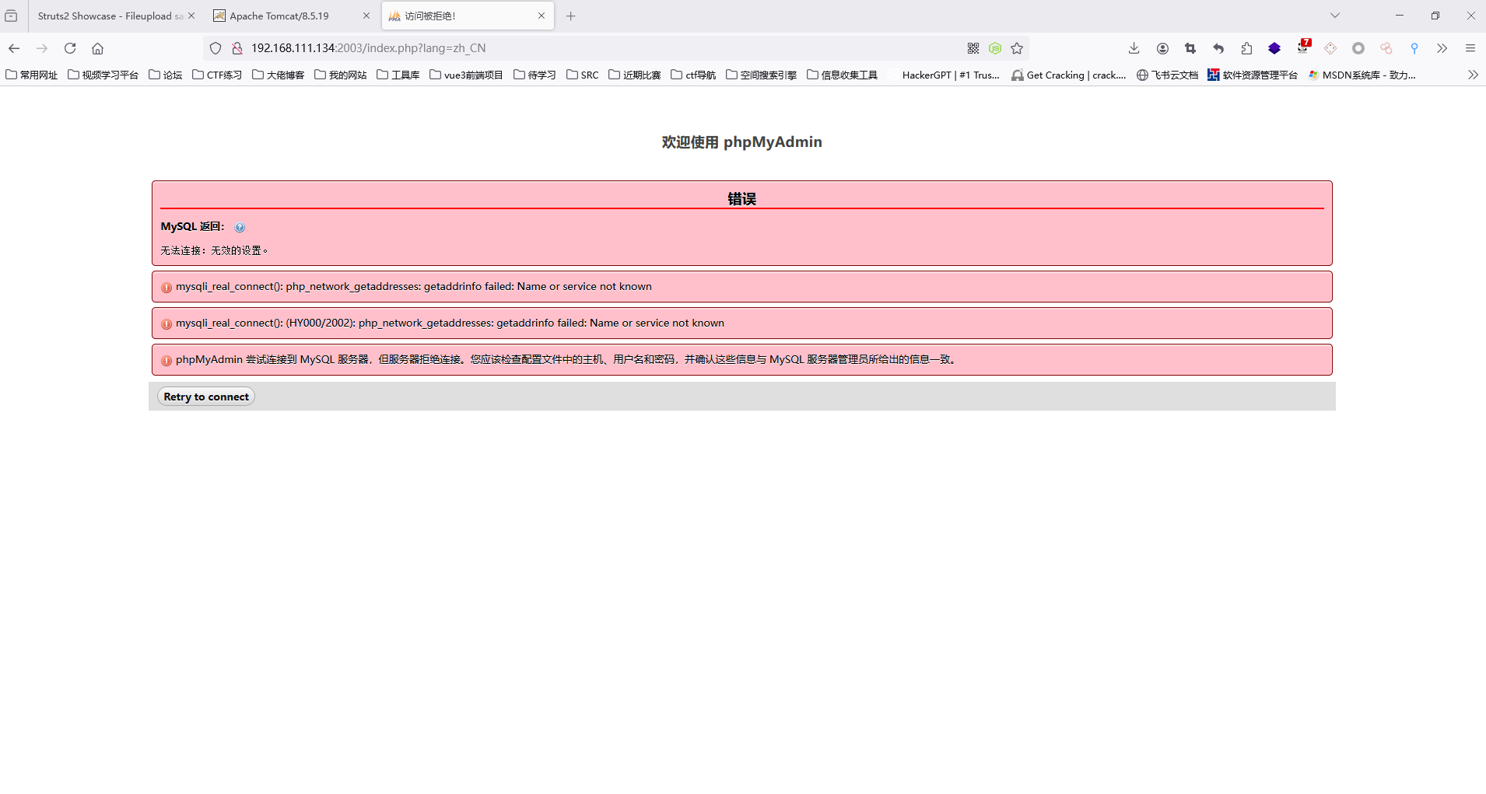This screenshot has width=1486, height=794.
Task: Open the QR code icon in address bar
Action: click(x=973, y=48)
